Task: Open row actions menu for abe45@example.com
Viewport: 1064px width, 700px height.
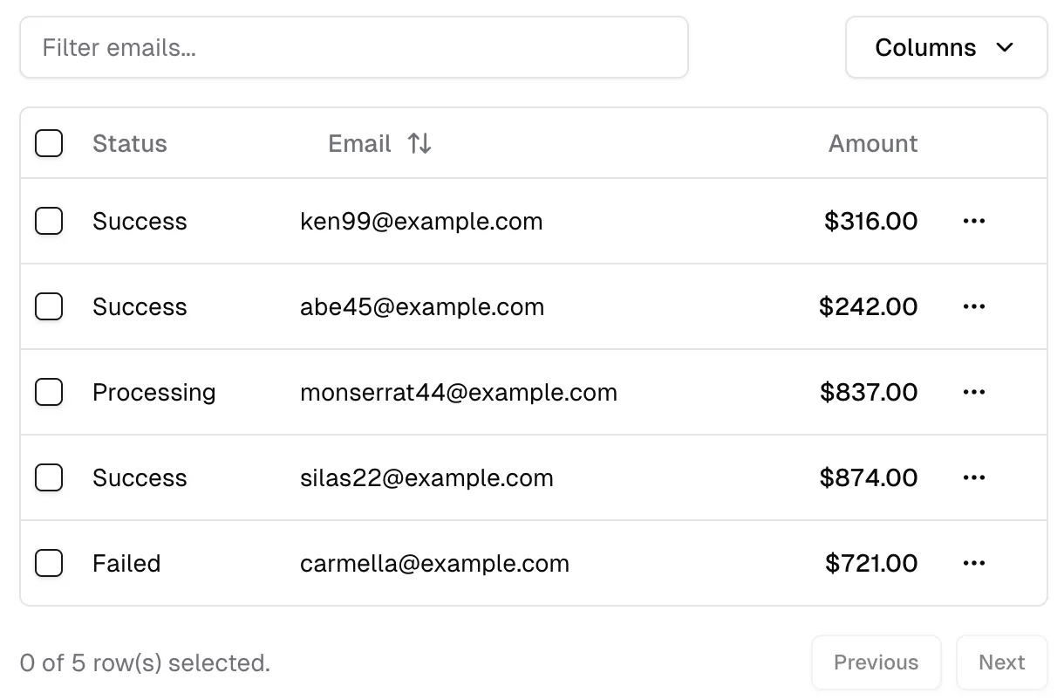Action: tap(973, 307)
